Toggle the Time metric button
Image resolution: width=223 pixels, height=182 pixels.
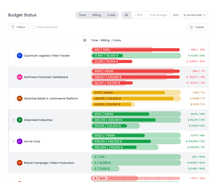click(x=82, y=15)
